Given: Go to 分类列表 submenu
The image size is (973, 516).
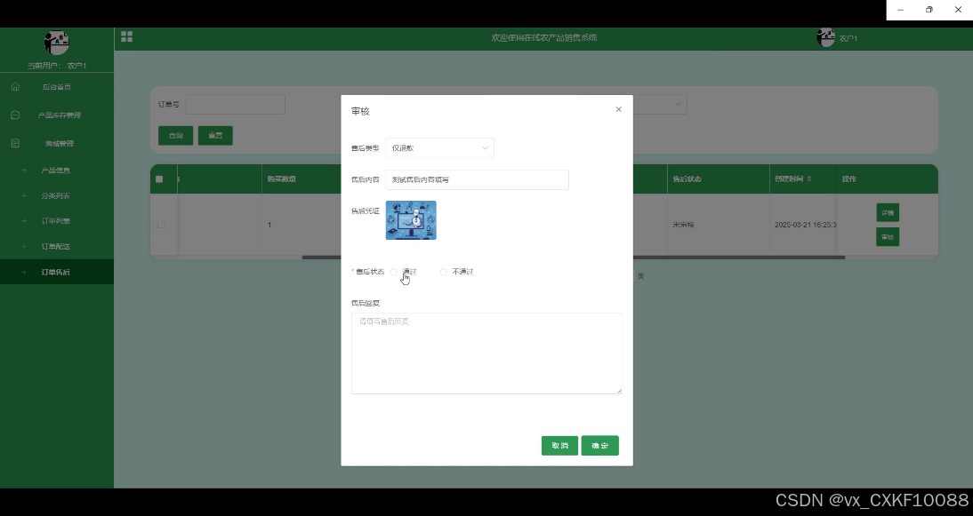Looking at the screenshot, I should click(x=56, y=195).
